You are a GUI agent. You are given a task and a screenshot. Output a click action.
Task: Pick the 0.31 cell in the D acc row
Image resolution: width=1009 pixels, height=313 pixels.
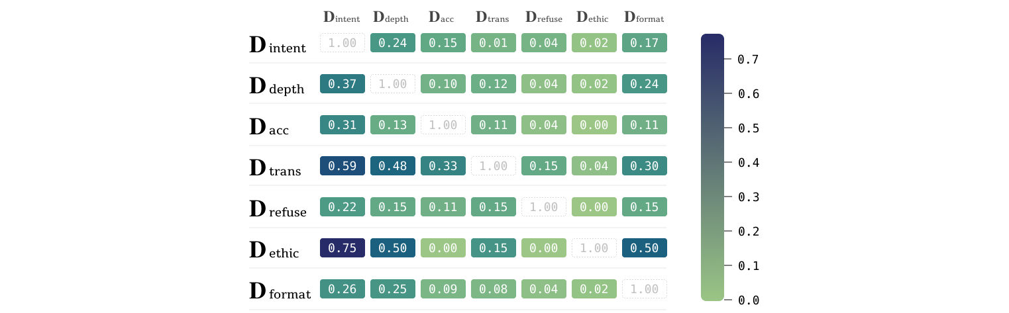pos(342,125)
